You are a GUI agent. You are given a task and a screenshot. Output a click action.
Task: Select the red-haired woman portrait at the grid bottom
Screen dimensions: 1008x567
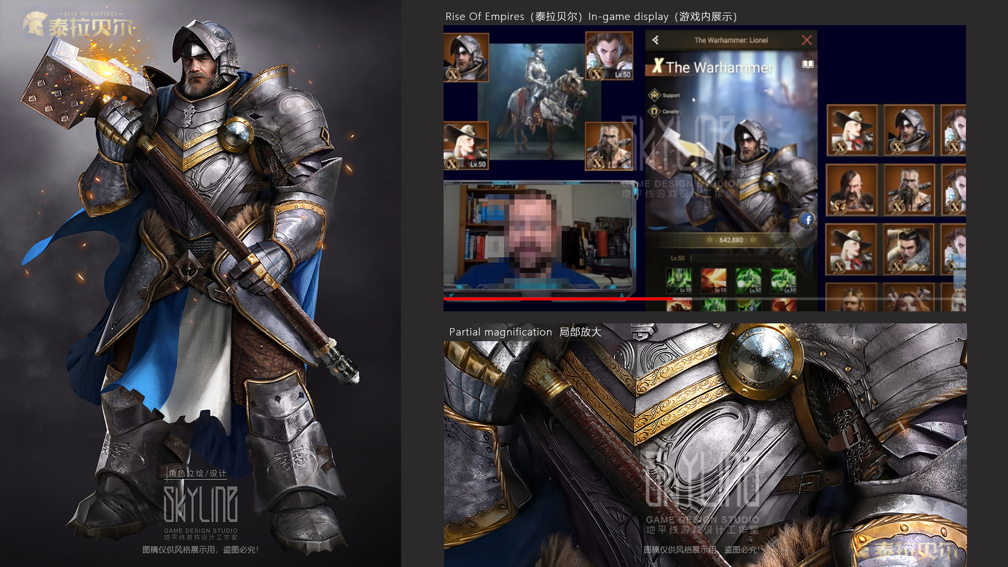pos(909,297)
